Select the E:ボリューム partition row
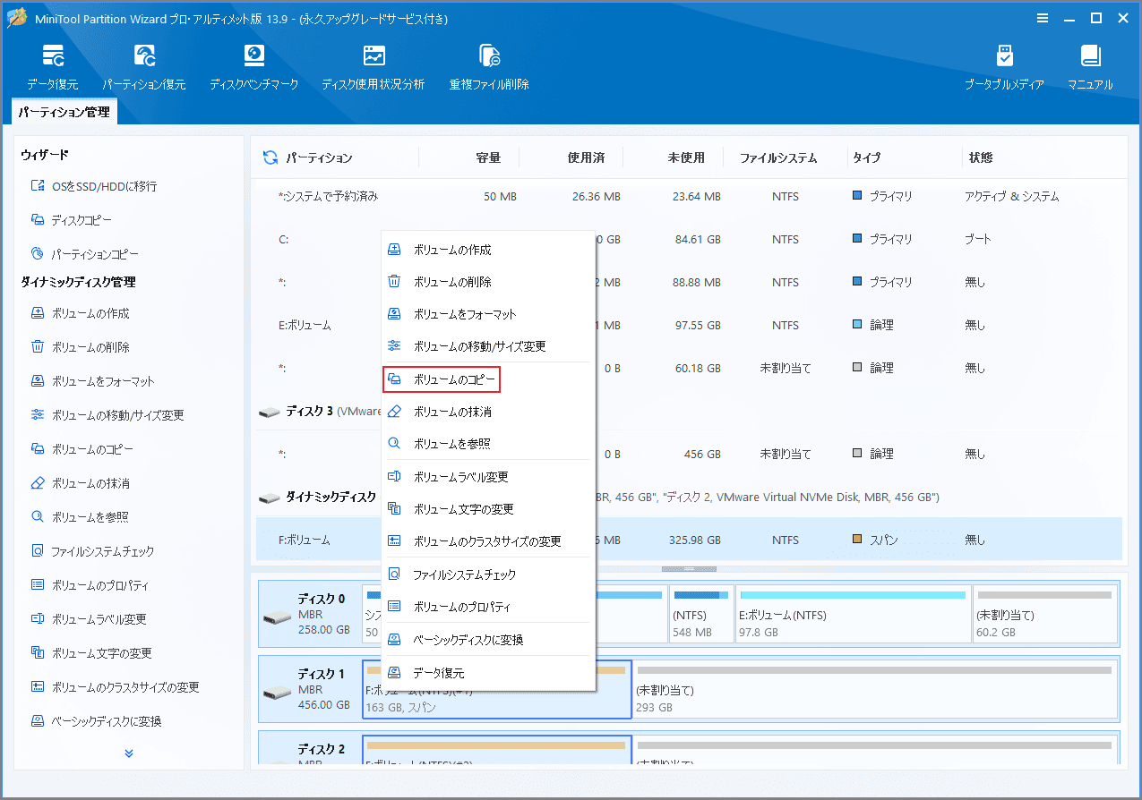The image size is (1142, 800). pyautogui.click(x=689, y=325)
